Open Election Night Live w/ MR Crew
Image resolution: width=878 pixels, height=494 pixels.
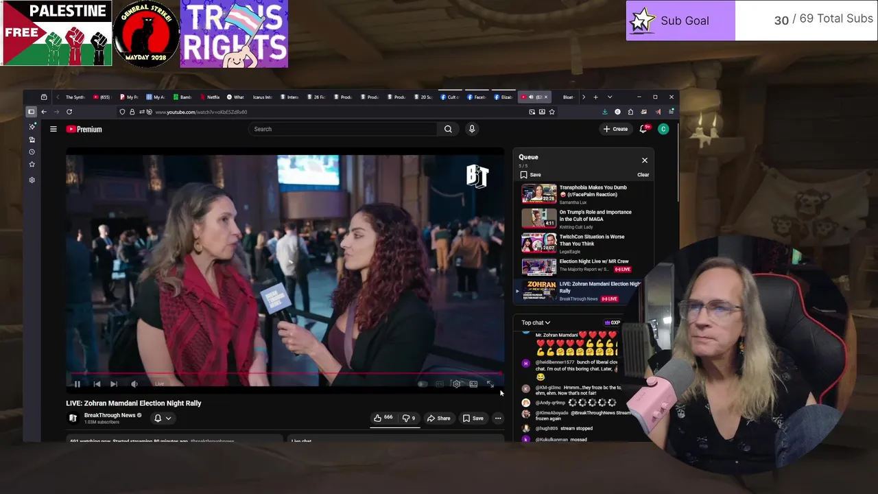pyautogui.click(x=582, y=266)
